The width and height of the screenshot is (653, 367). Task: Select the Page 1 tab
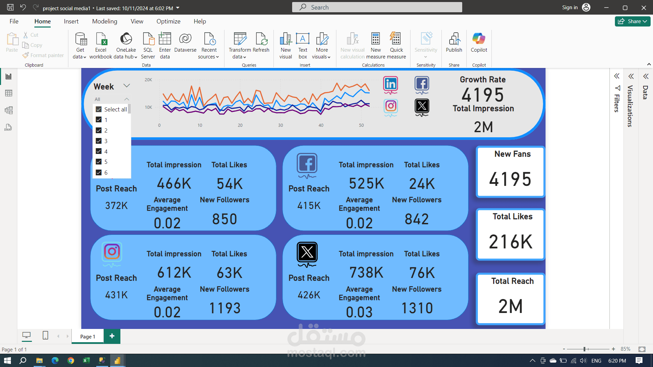[x=87, y=336]
